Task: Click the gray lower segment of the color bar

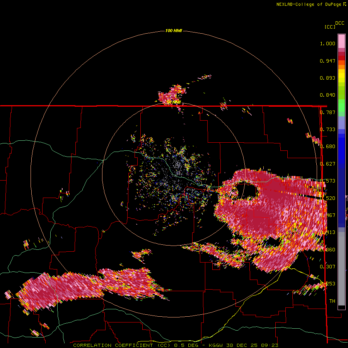Action: [341, 269]
